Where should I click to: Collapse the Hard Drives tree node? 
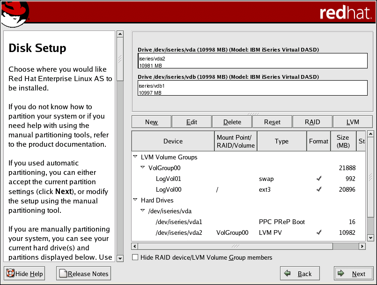(x=136, y=200)
